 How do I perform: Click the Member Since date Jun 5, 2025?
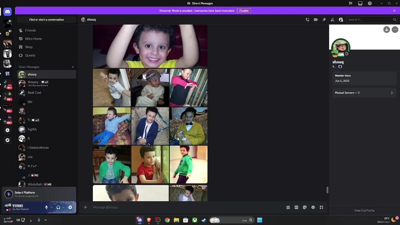342,81
